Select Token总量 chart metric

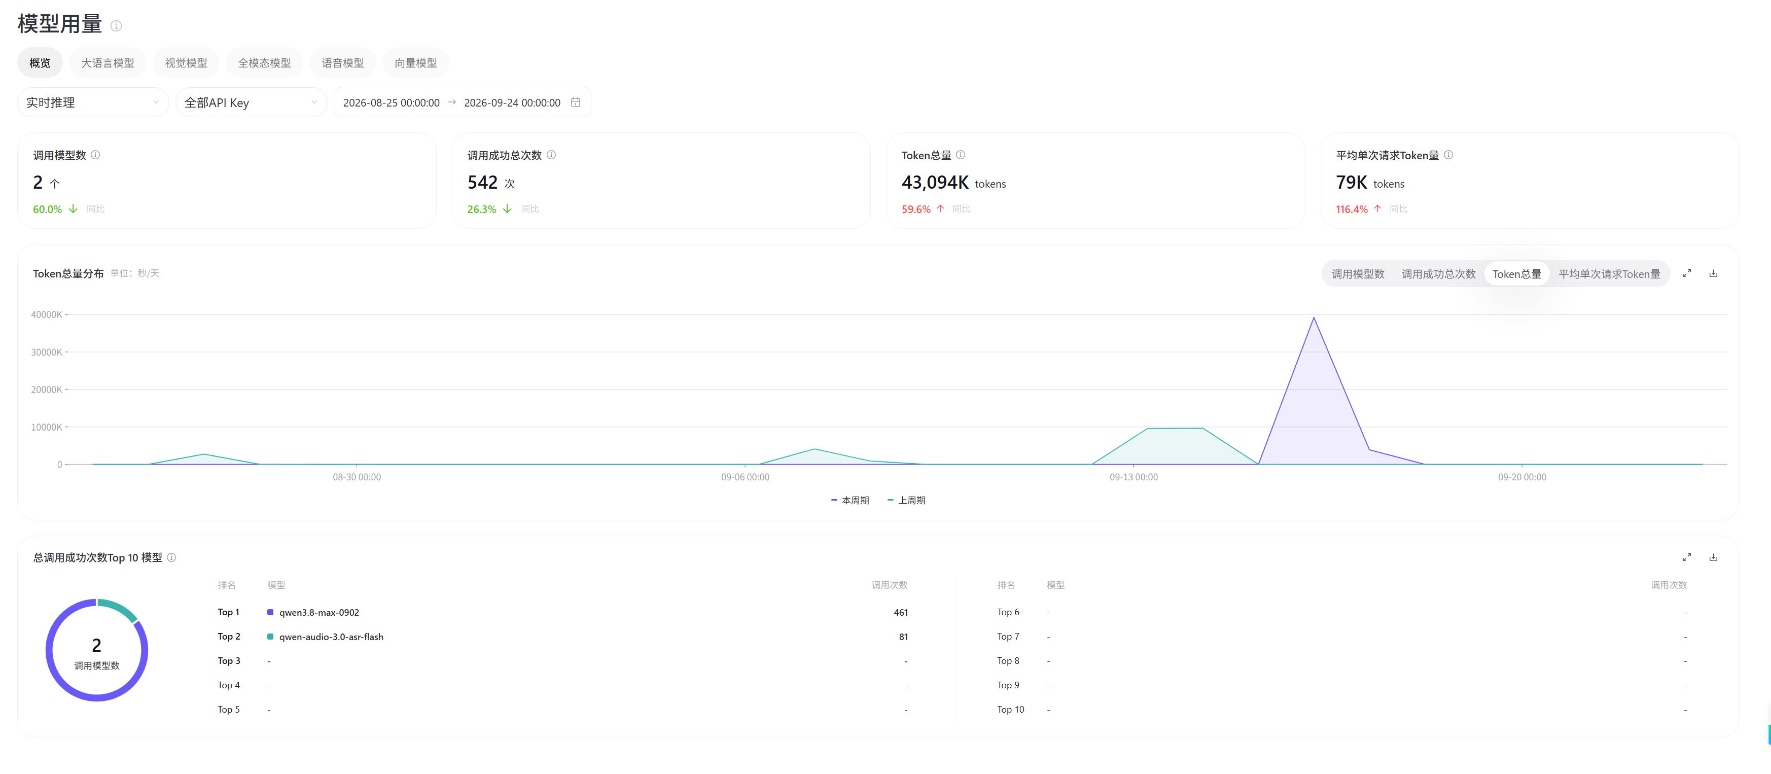pos(1516,273)
